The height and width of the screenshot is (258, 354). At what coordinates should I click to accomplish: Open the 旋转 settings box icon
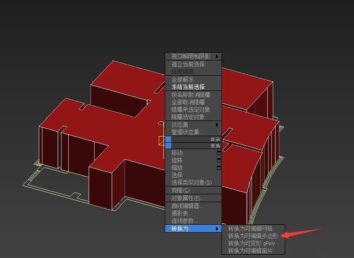point(219,161)
